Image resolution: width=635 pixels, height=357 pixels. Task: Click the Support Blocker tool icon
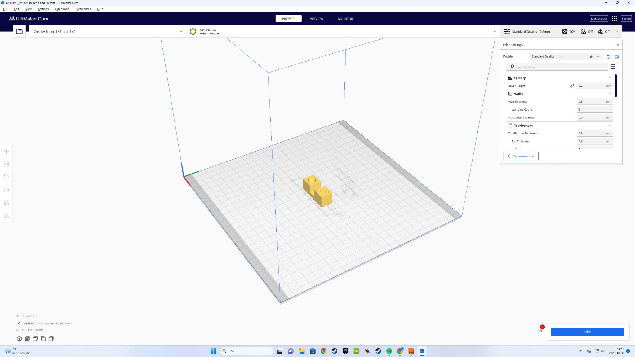(x=7, y=216)
